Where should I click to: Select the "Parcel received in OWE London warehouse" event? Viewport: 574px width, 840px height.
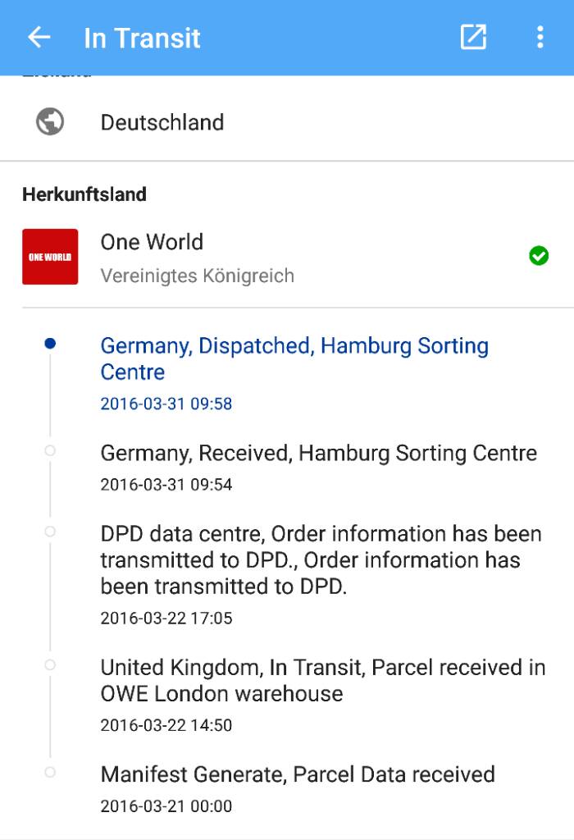tap(322, 680)
